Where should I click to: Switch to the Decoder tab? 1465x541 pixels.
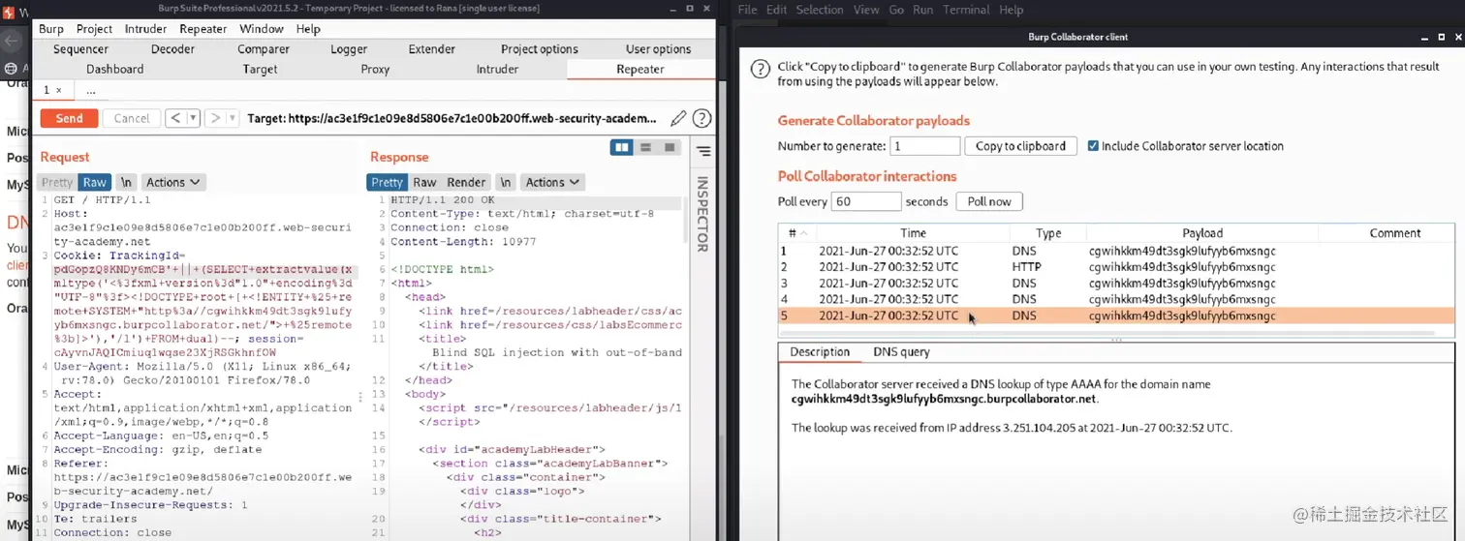(172, 49)
